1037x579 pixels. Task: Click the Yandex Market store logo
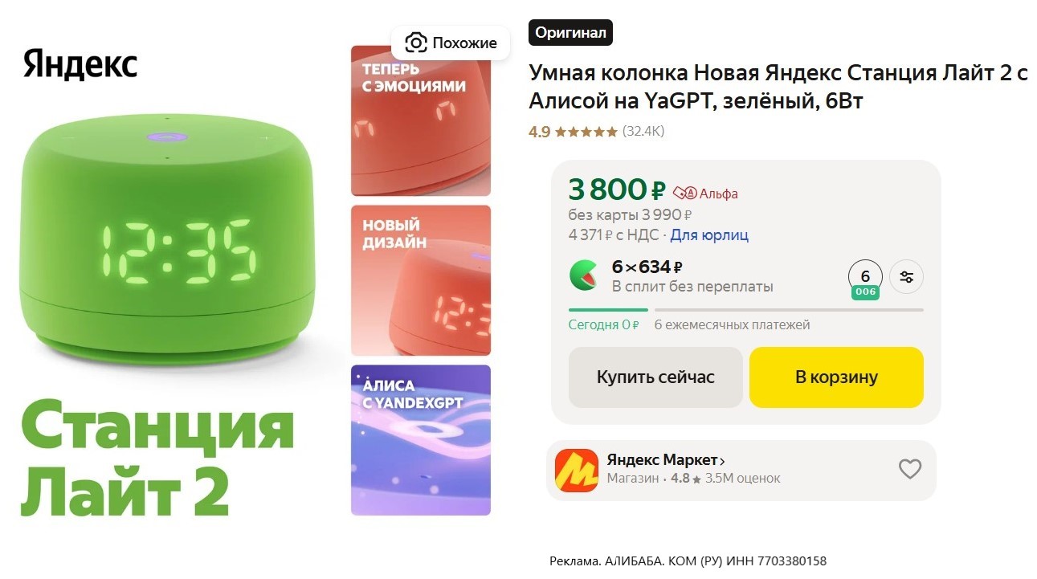point(576,470)
